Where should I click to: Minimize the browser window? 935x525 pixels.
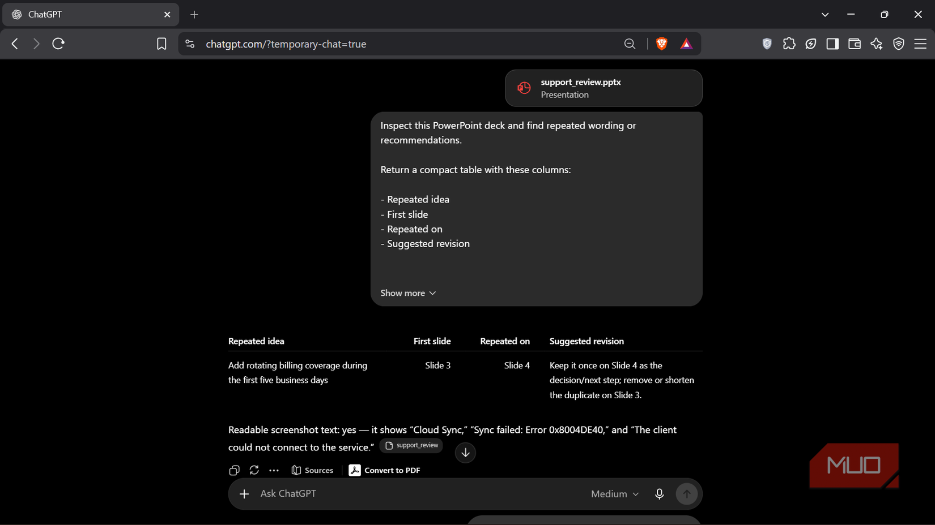(851, 15)
